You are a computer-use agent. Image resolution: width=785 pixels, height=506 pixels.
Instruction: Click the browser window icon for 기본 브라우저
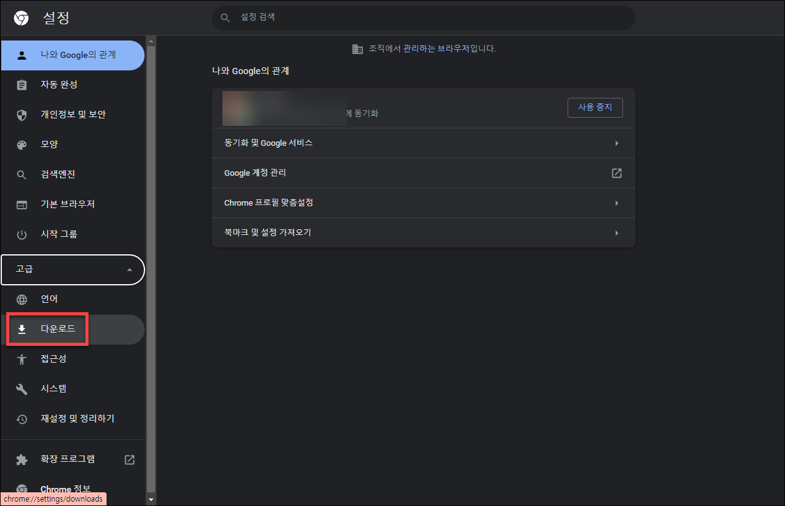click(x=22, y=204)
